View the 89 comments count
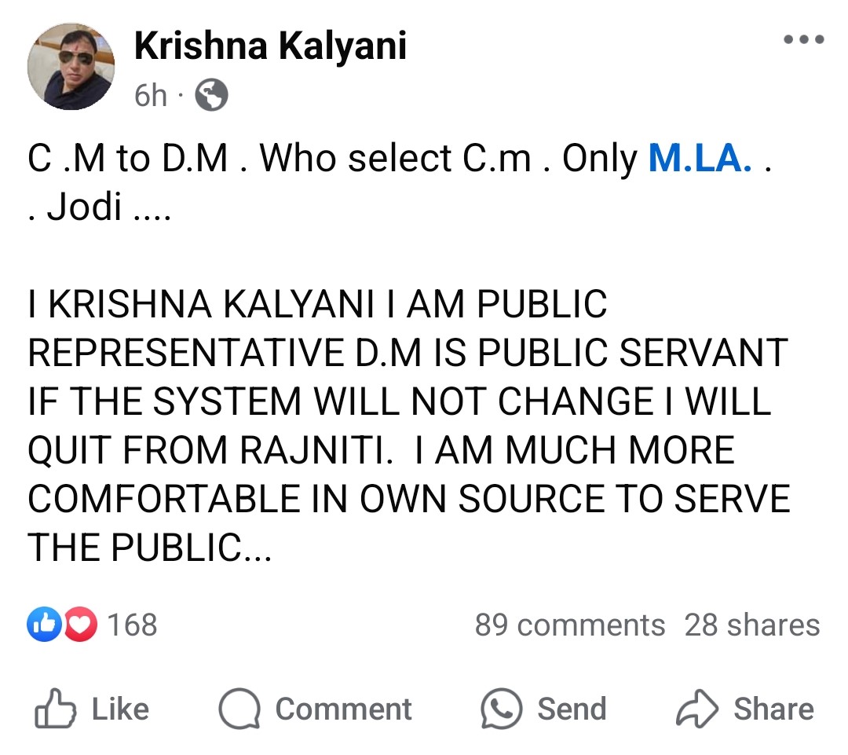The image size is (848, 755). coord(568,625)
